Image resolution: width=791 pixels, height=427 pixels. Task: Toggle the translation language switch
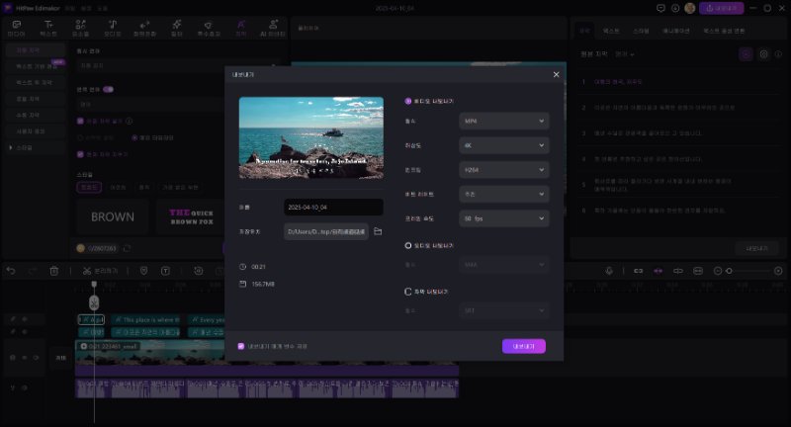108,89
